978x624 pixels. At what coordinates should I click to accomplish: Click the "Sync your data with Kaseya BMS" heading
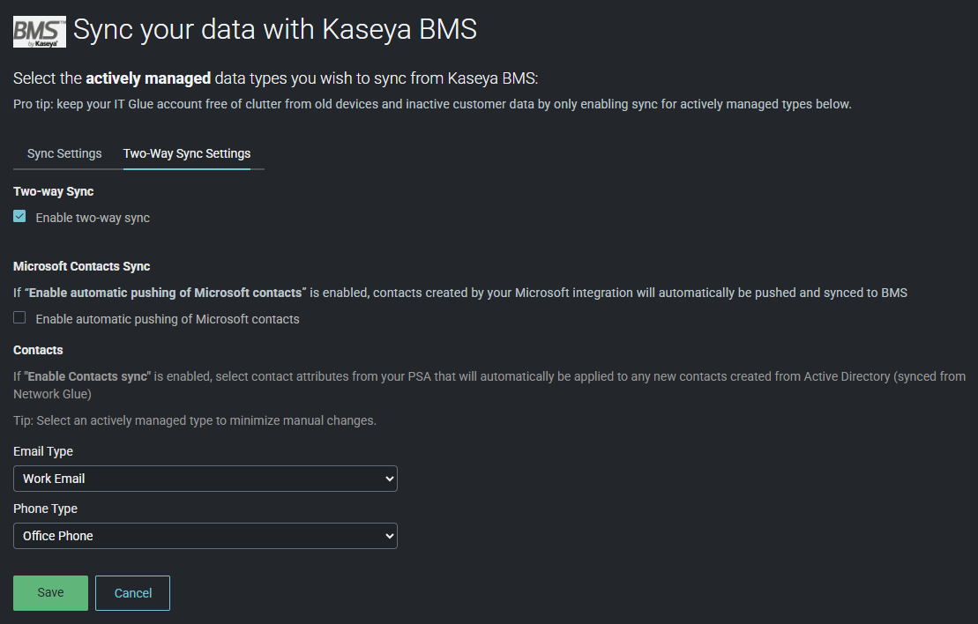point(275,29)
